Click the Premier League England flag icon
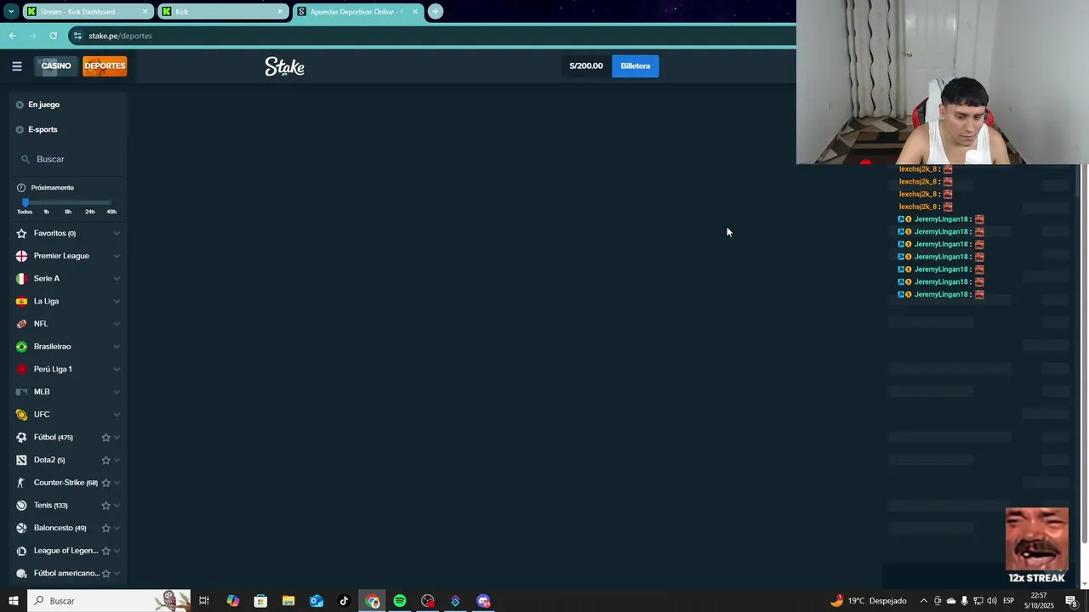This screenshot has height=612, width=1089. tap(21, 256)
